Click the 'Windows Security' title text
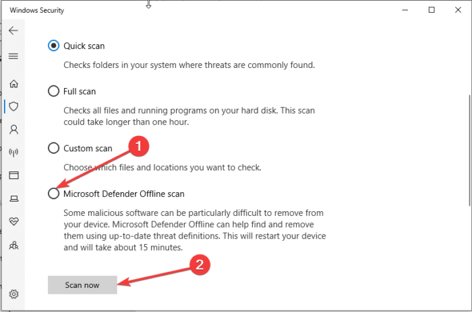This screenshot has height=312, width=472. 36,10
